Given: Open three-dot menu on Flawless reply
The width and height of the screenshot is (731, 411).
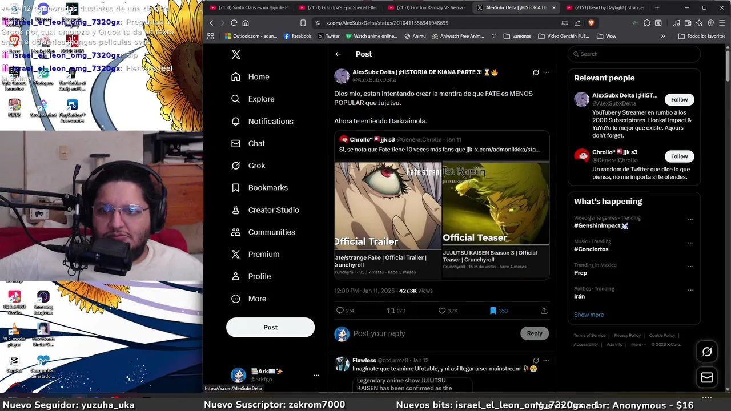Looking at the screenshot, I should click(546, 361).
